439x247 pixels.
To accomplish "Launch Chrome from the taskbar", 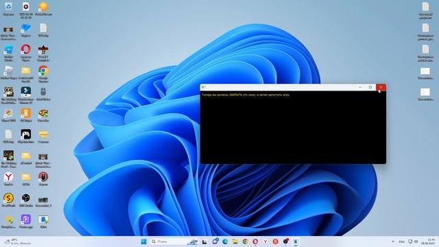I will [246, 242].
